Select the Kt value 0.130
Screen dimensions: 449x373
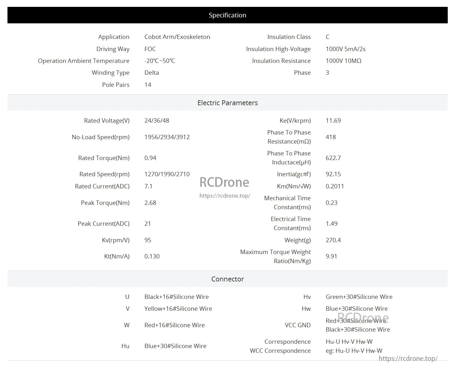click(152, 256)
